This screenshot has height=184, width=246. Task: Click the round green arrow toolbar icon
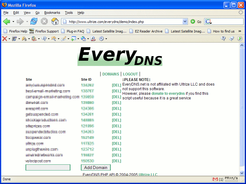coord(240,39)
